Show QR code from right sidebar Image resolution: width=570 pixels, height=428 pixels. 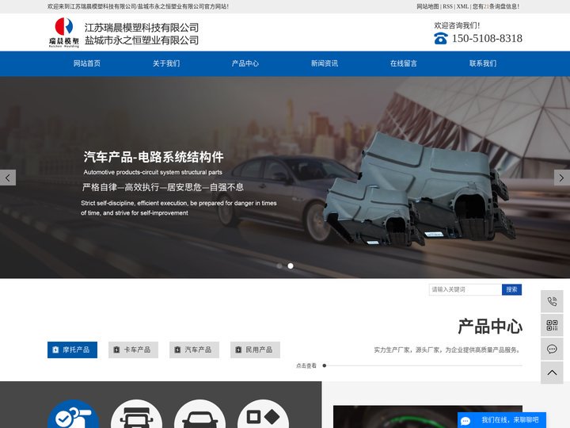pos(552,325)
